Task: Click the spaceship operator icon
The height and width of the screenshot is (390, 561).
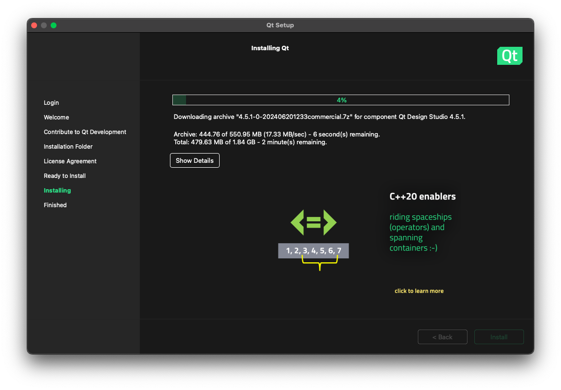Action: 314,223
